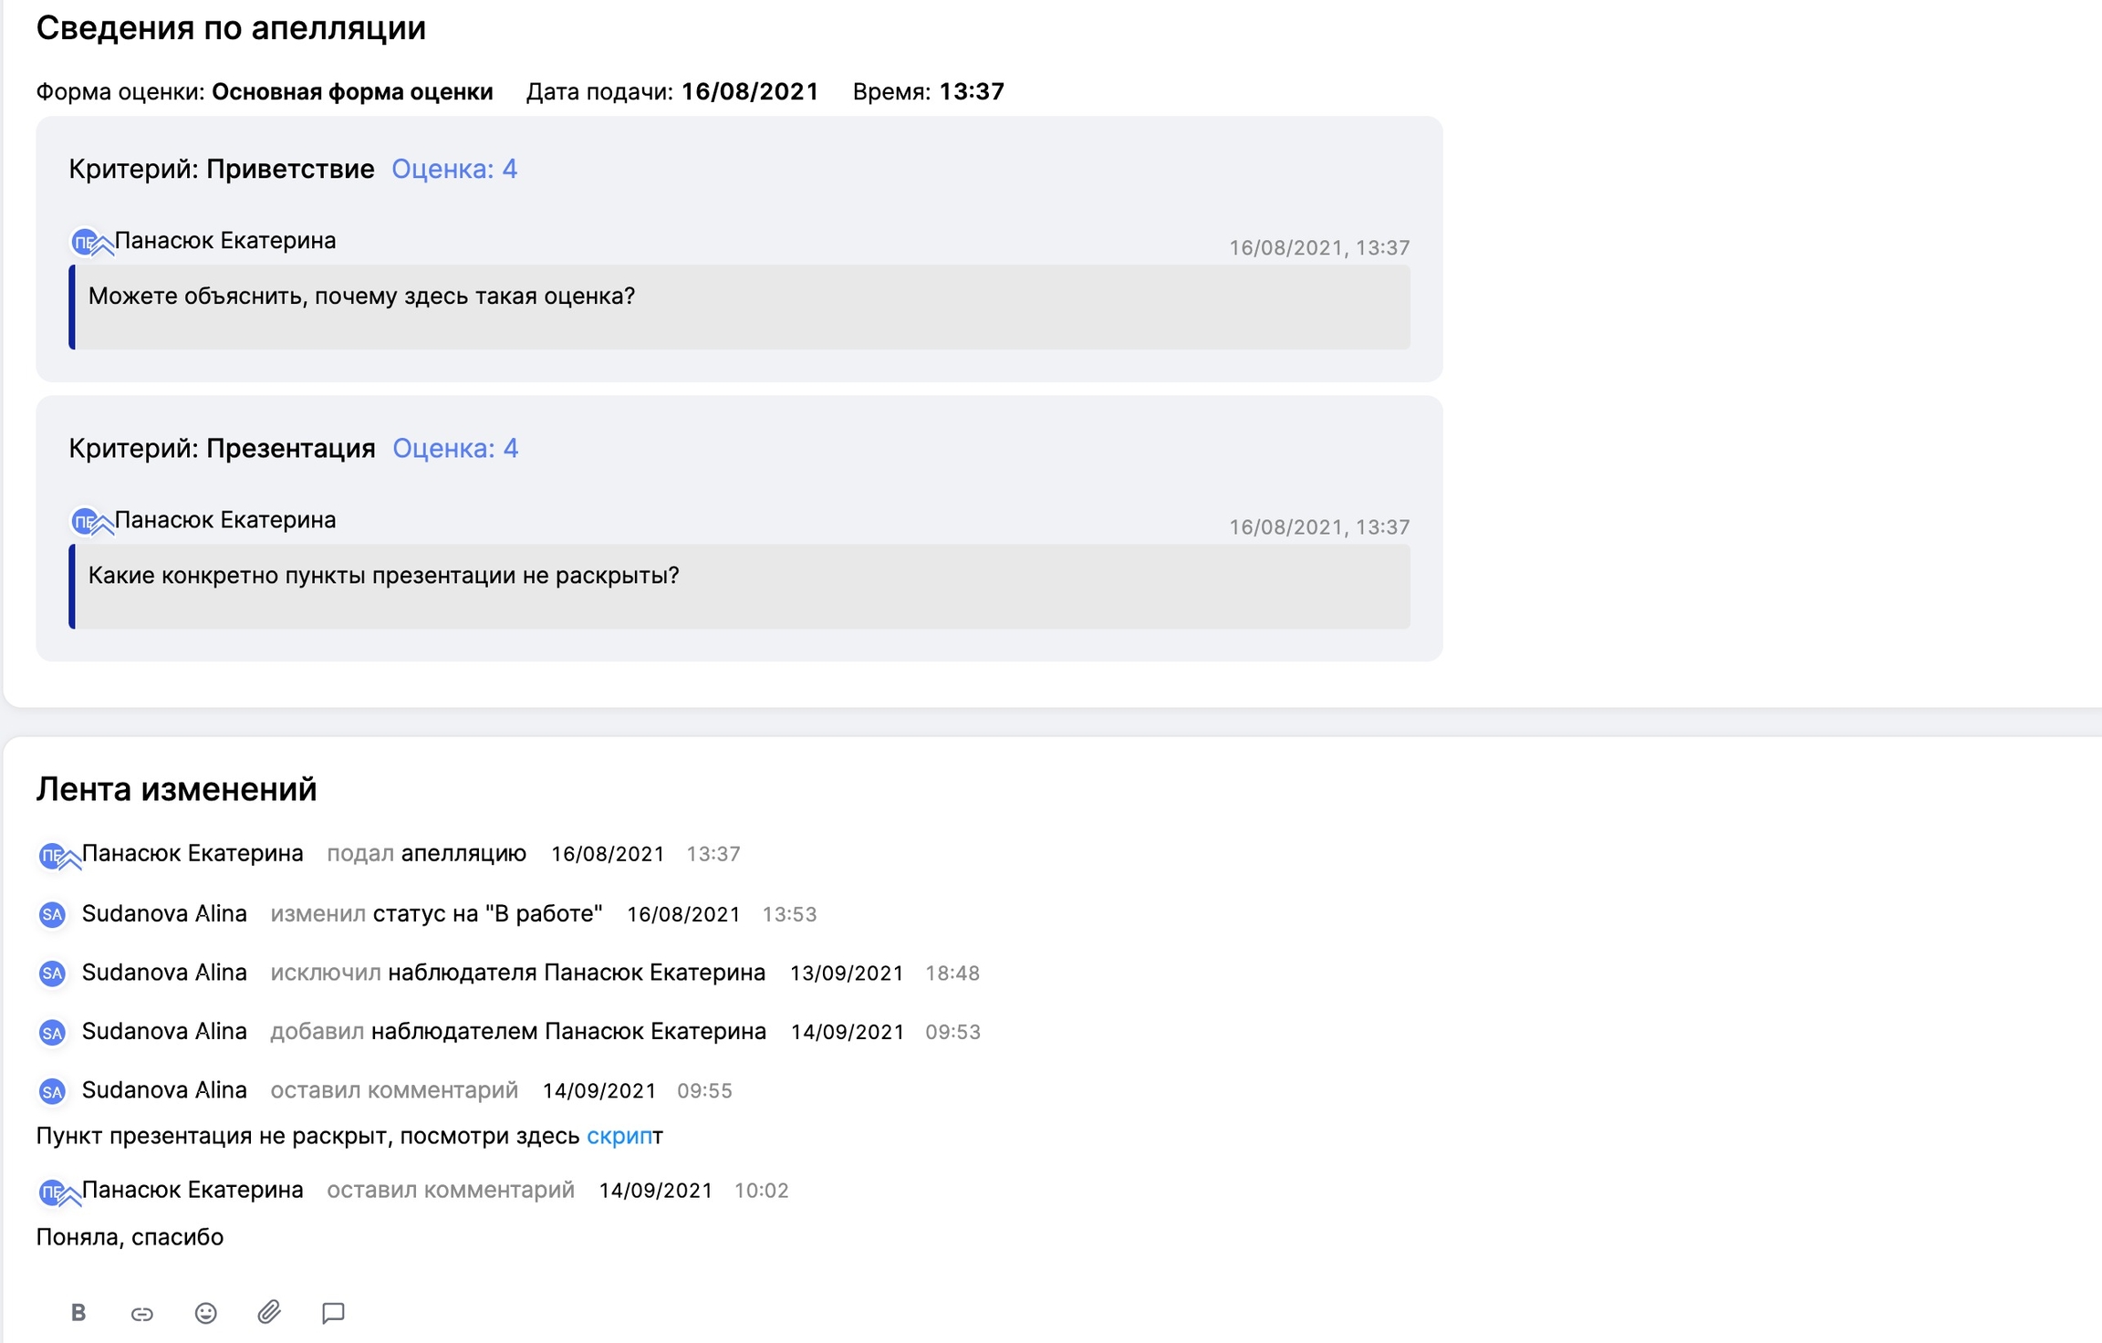This screenshot has height=1343, width=2102.
Task: Click the paperclip attach file icon
Action: [269, 1312]
